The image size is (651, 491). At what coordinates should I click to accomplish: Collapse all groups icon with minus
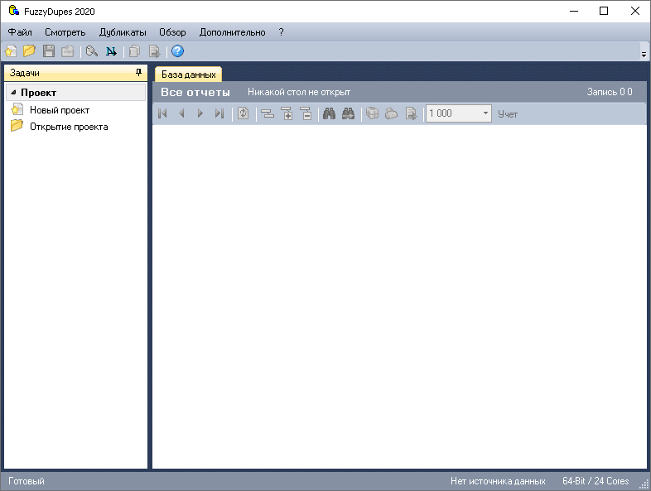click(306, 113)
